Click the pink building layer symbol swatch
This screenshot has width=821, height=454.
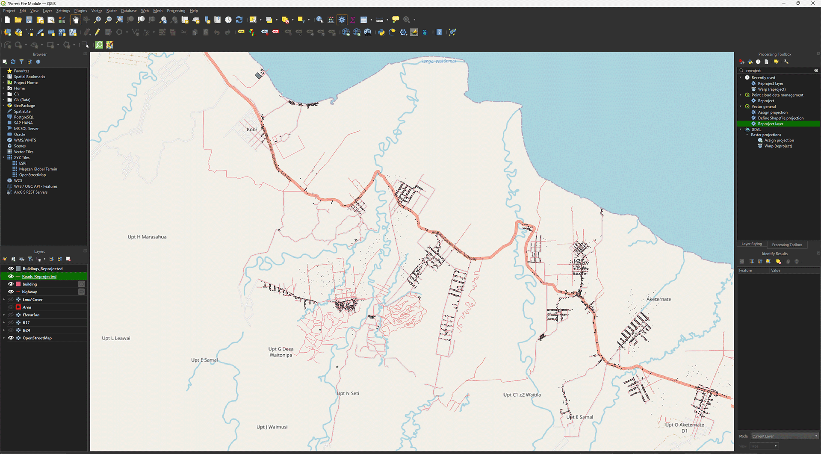point(18,284)
